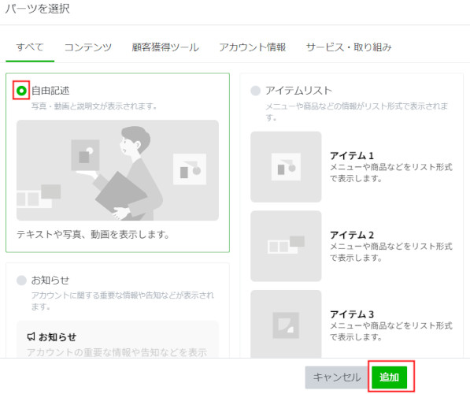
Task: Click the アイテム 1 heading
Action: coord(352,155)
